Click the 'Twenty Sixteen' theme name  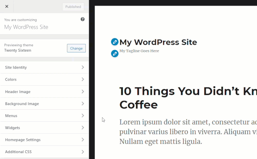point(18,50)
